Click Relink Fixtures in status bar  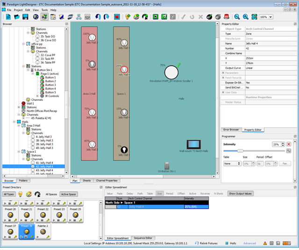point(206,243)
